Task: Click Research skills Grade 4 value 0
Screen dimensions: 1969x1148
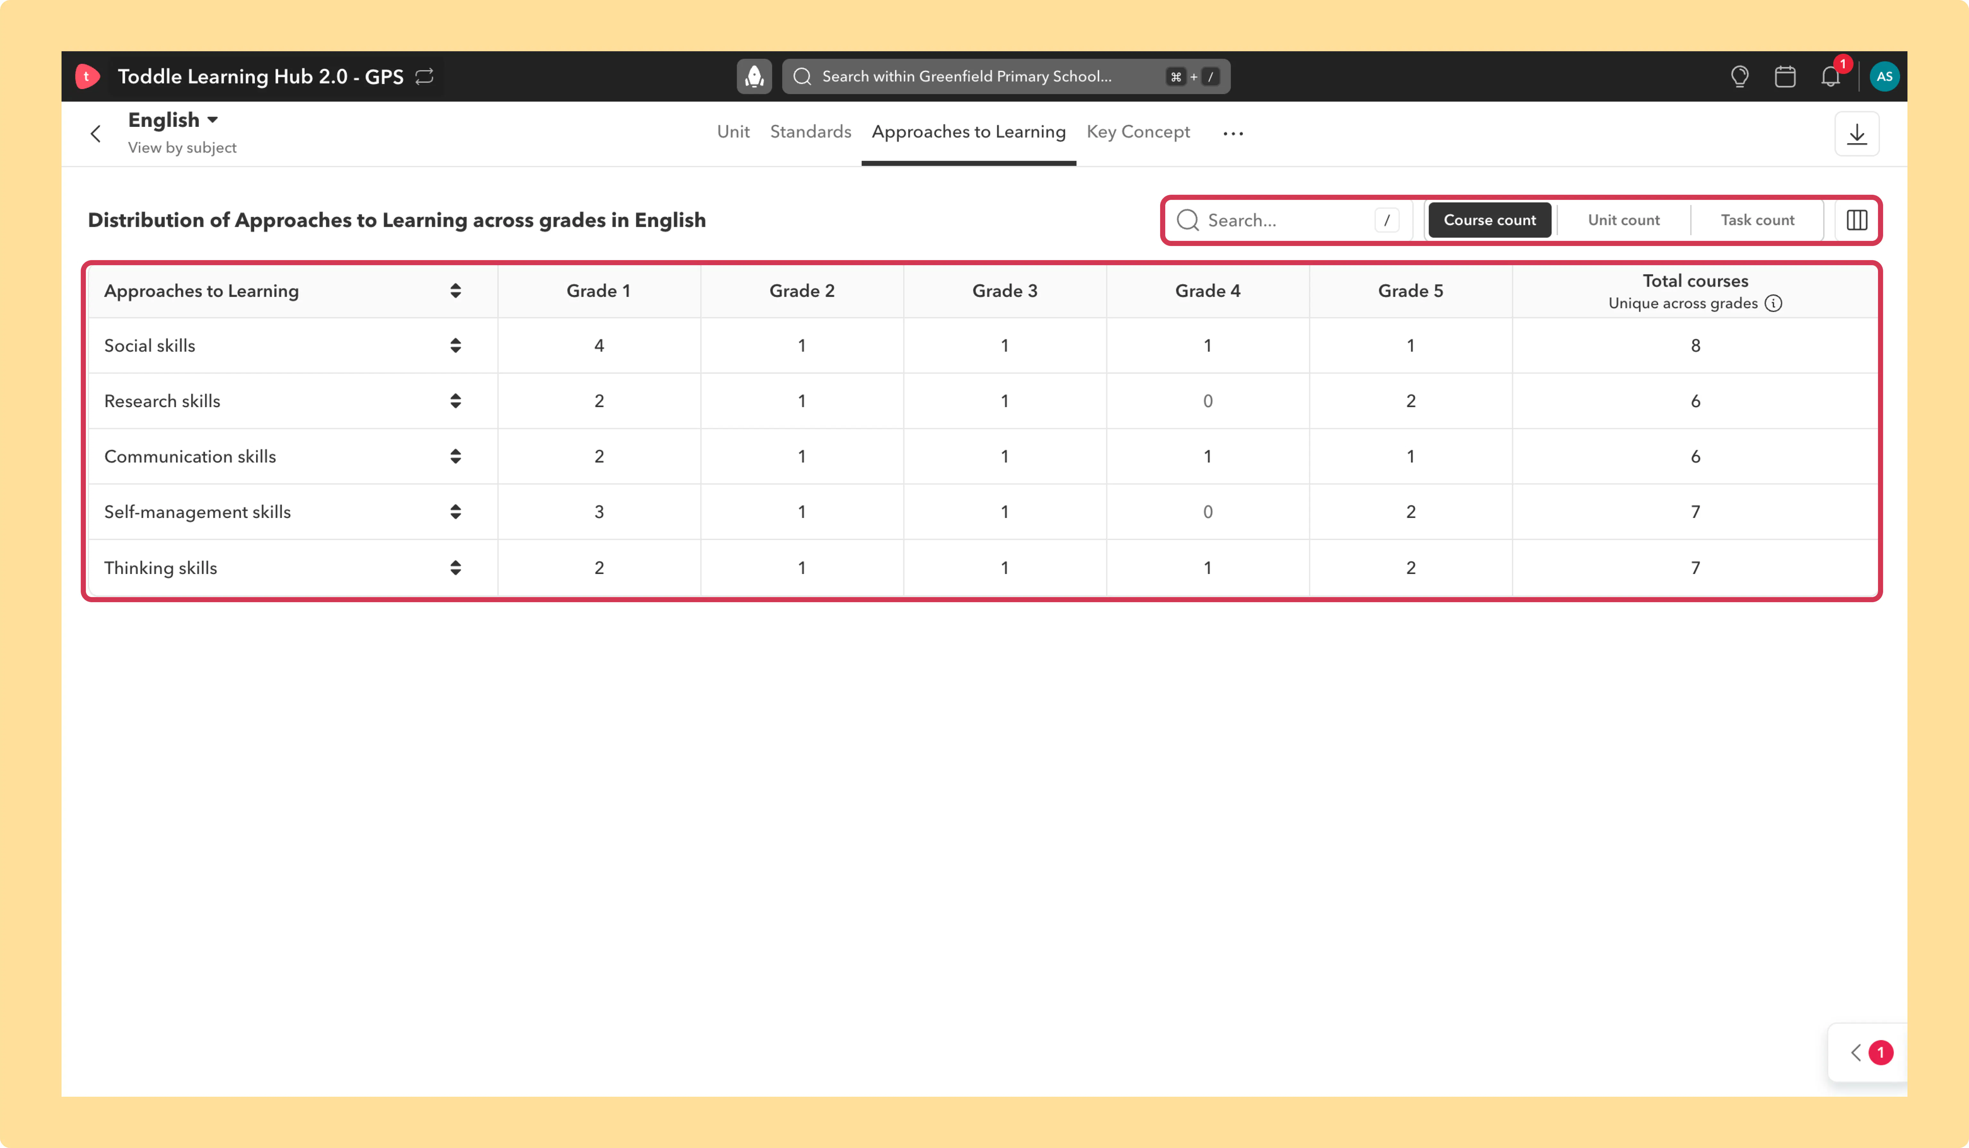Action: pos(1208,401)
